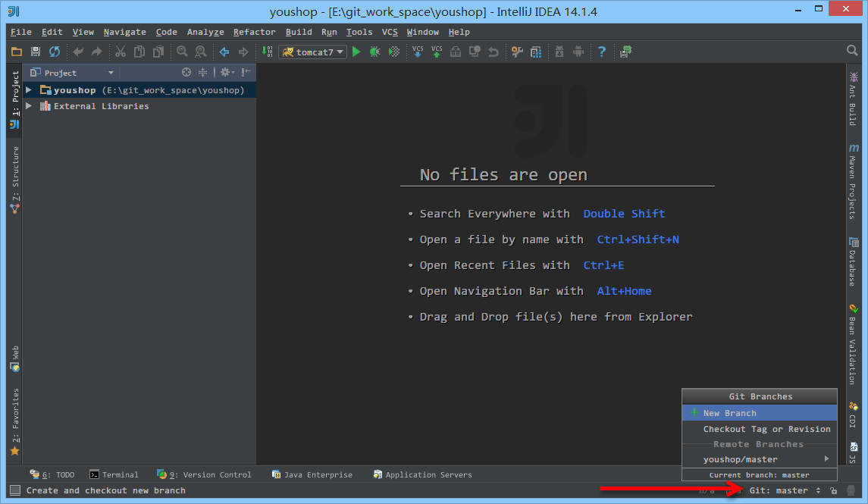Screen dimensions: 868x504
Task: Open the Terminal tool window
Action: pyautogui.click(x=114, y=474)
